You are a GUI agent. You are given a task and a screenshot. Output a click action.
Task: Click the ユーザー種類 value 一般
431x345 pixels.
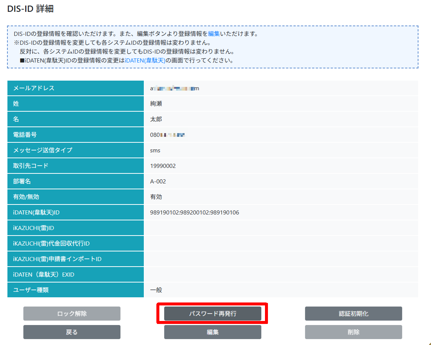point(156,290)
